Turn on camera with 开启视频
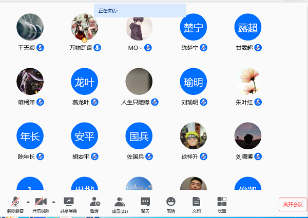Screen dimensions: 308x218 coord(41,204)
